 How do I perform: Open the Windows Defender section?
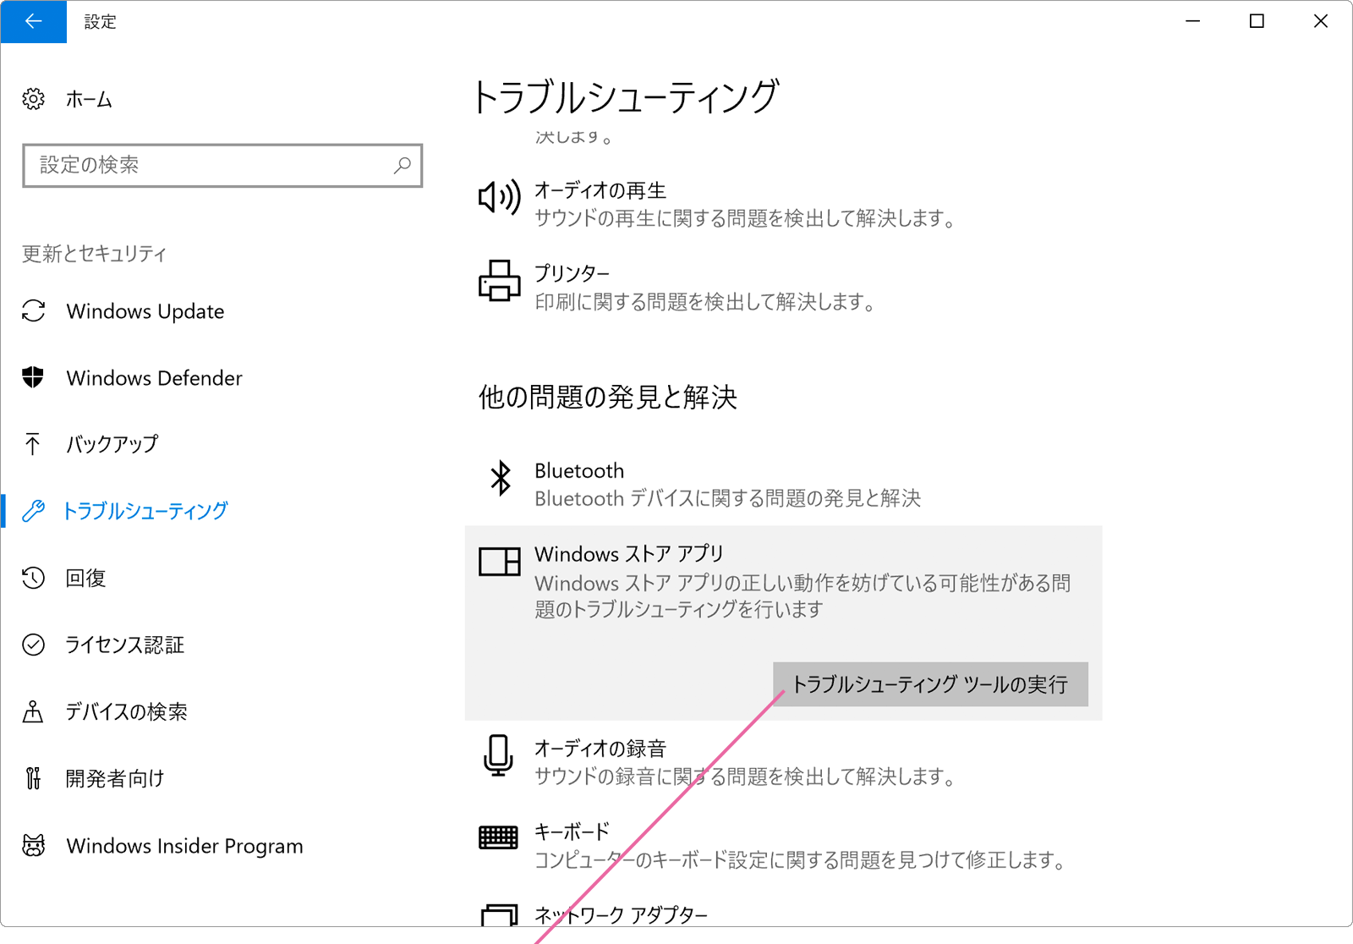155,378
